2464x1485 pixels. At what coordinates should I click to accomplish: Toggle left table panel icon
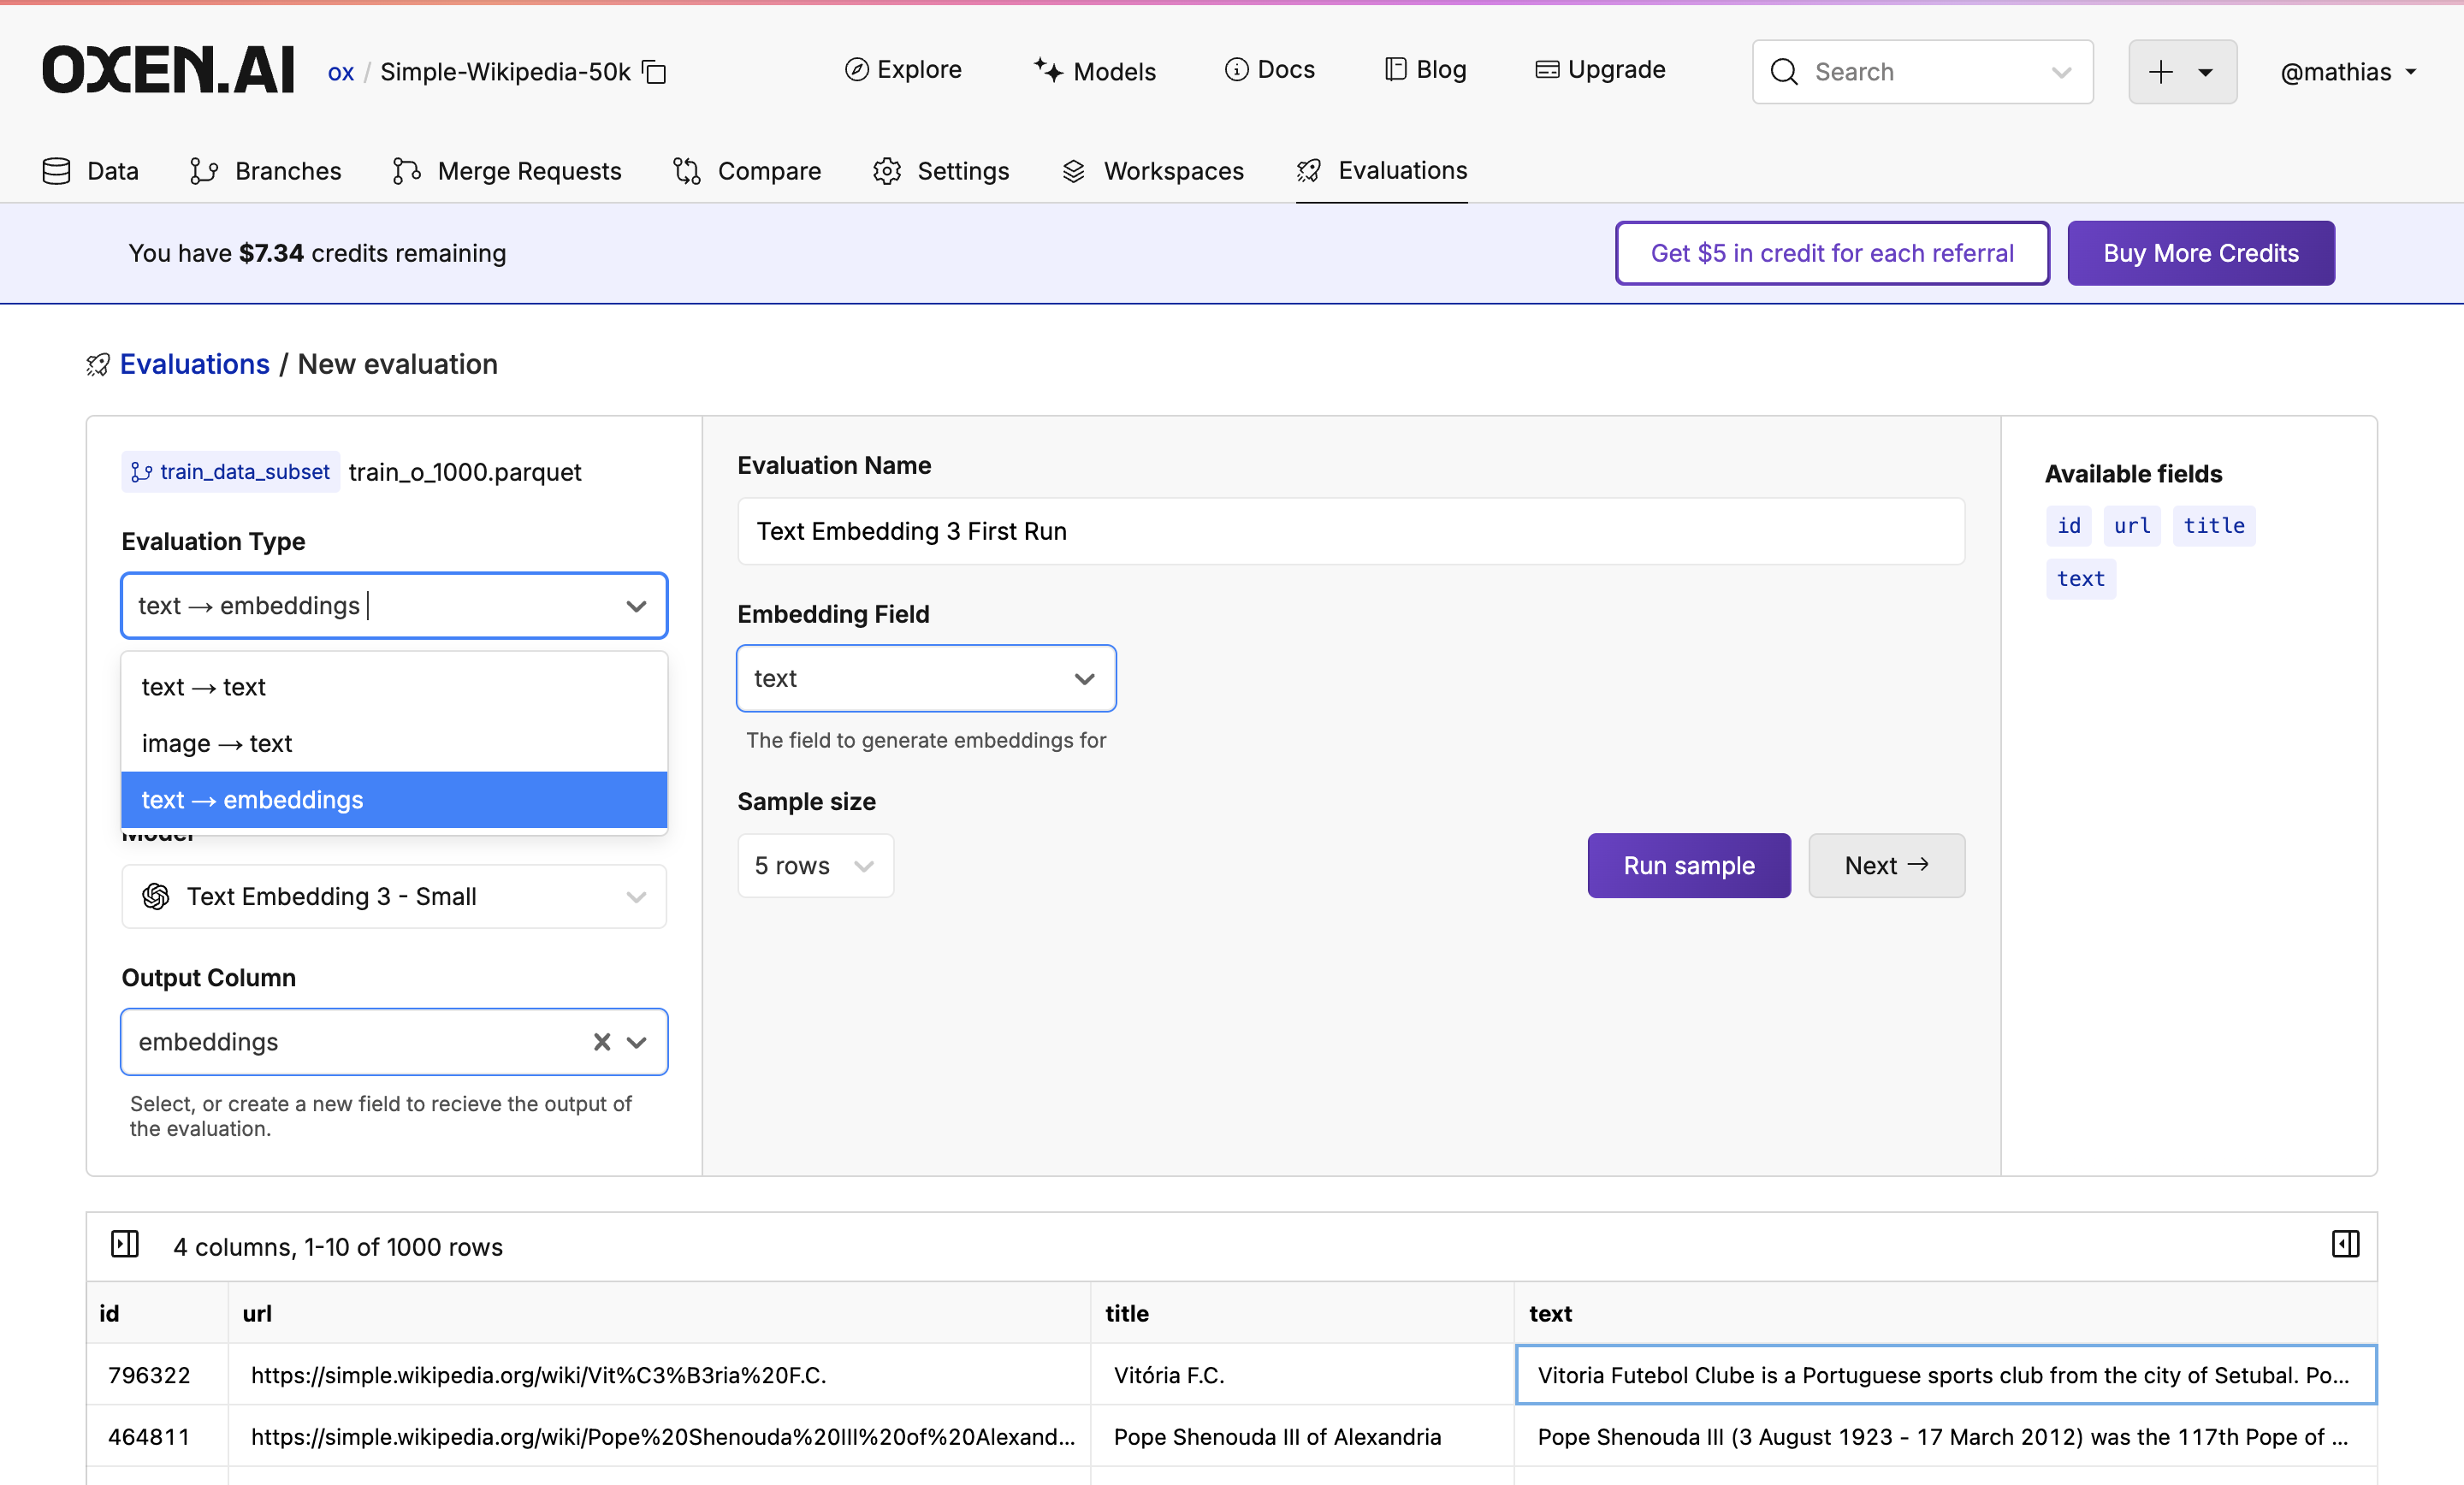(x=125, y=1244)
